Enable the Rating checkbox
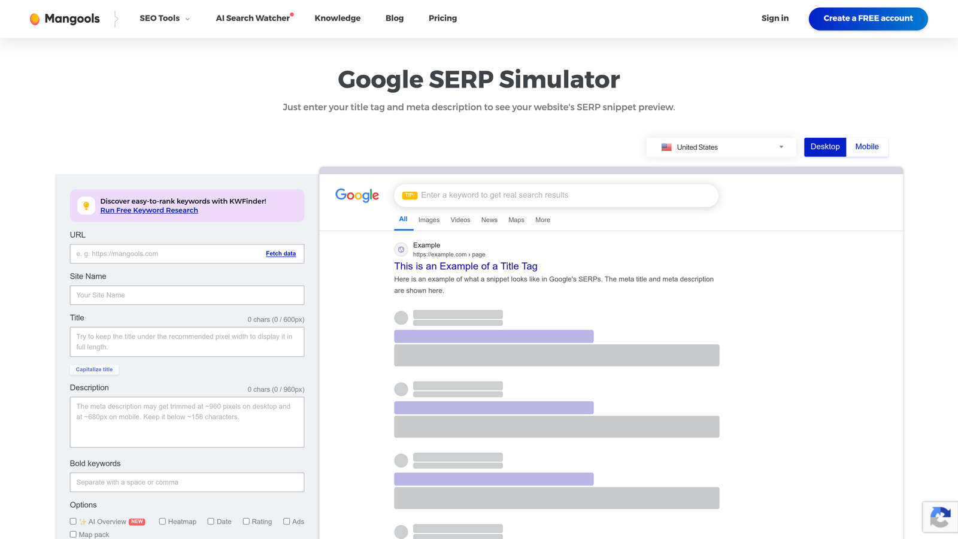The height and width of the screenshot is (539, 958). [x=246, y=522]
